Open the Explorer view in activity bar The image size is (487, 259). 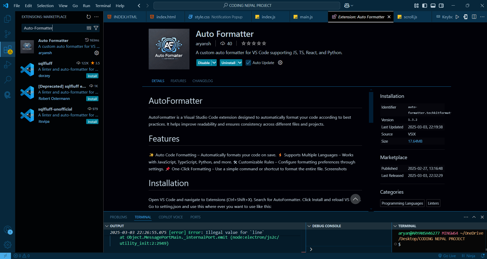click(8, 19)
